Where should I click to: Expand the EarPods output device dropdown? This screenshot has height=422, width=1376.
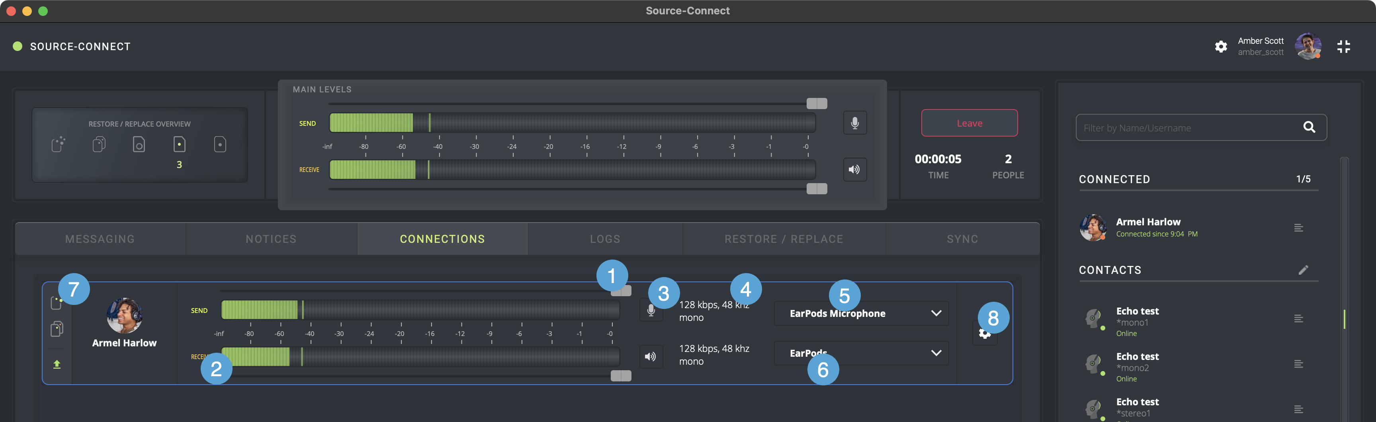(x=936, y=353)
